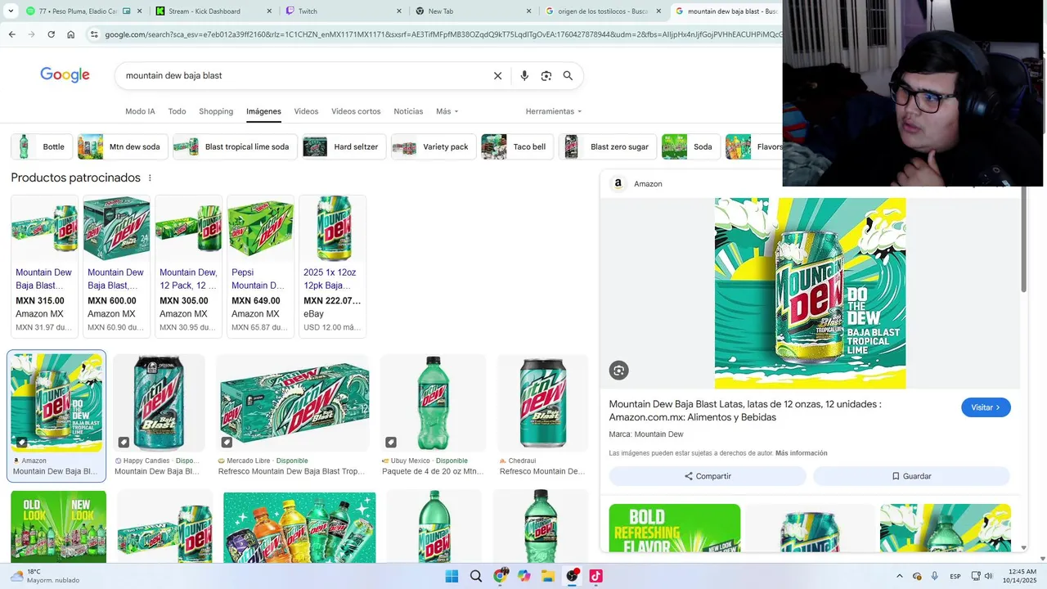Screen dimensions: 1047x589
Task: Open sponsored products options three-dot menu
Action: [x=150, y=178]
